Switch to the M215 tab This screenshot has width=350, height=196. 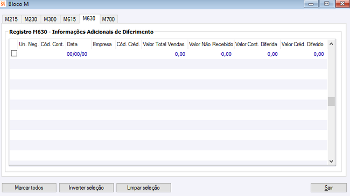[11, 19]
